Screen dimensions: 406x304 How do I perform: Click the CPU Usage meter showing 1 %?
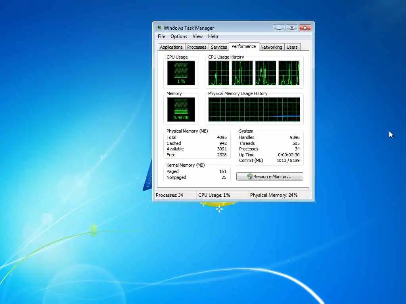[181, 73]
